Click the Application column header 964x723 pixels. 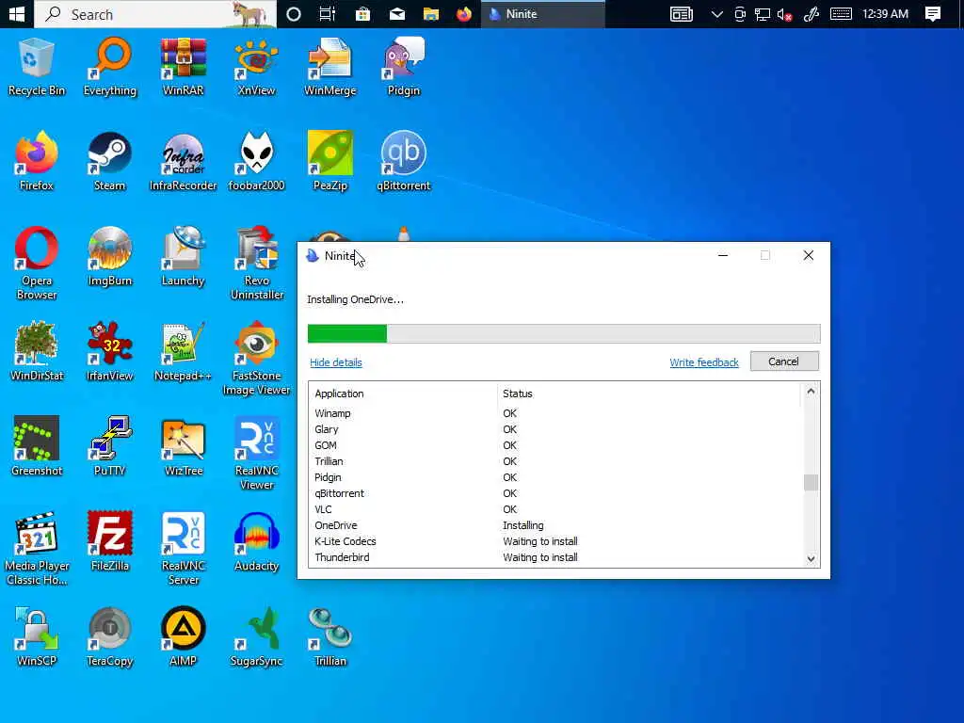(x=403, y=394)
